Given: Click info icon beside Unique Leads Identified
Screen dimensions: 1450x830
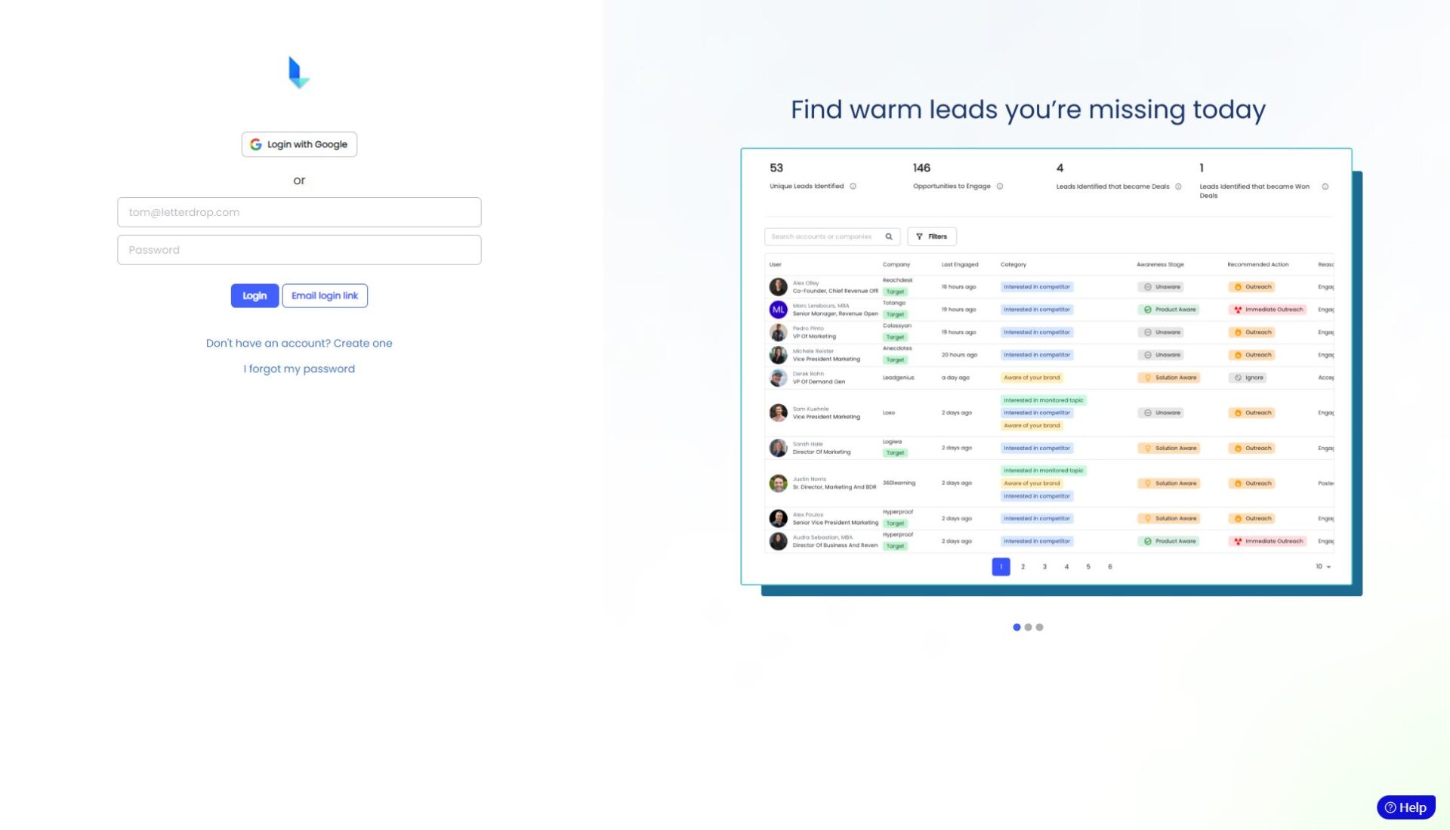Looking at the screenshot, I should click(853, 187).
